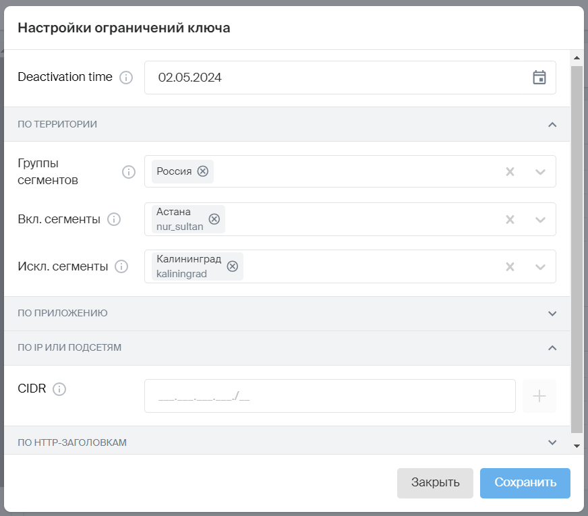The height and width of the screenshot is (516, 588).
Task: Show info tooltip for Искл. сегменты
Action: click(x=121, y=266)
